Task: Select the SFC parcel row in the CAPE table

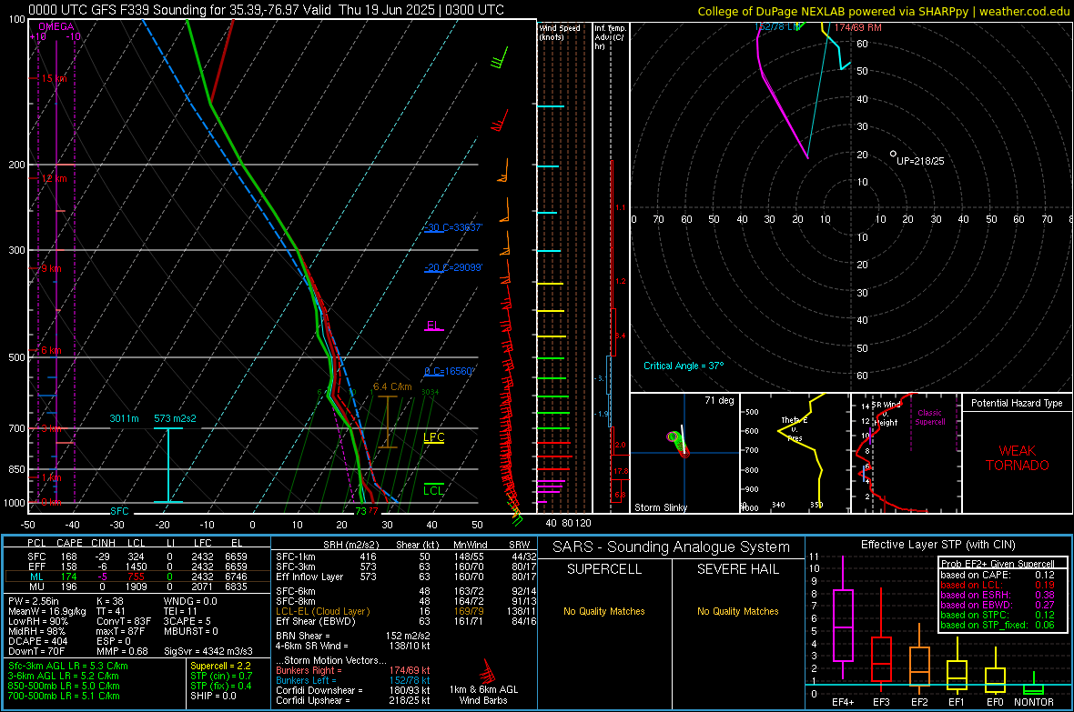Action: click(137, 557)
